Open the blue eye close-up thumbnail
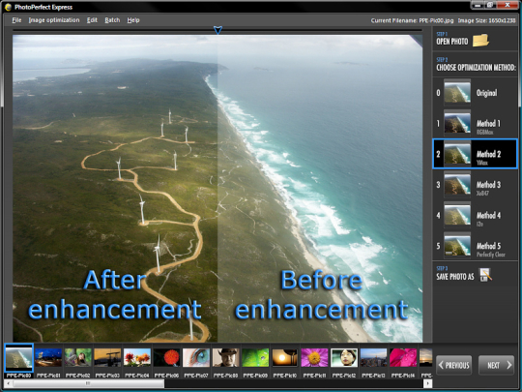Viewport: 522px width, 392px height. (196, 358)
